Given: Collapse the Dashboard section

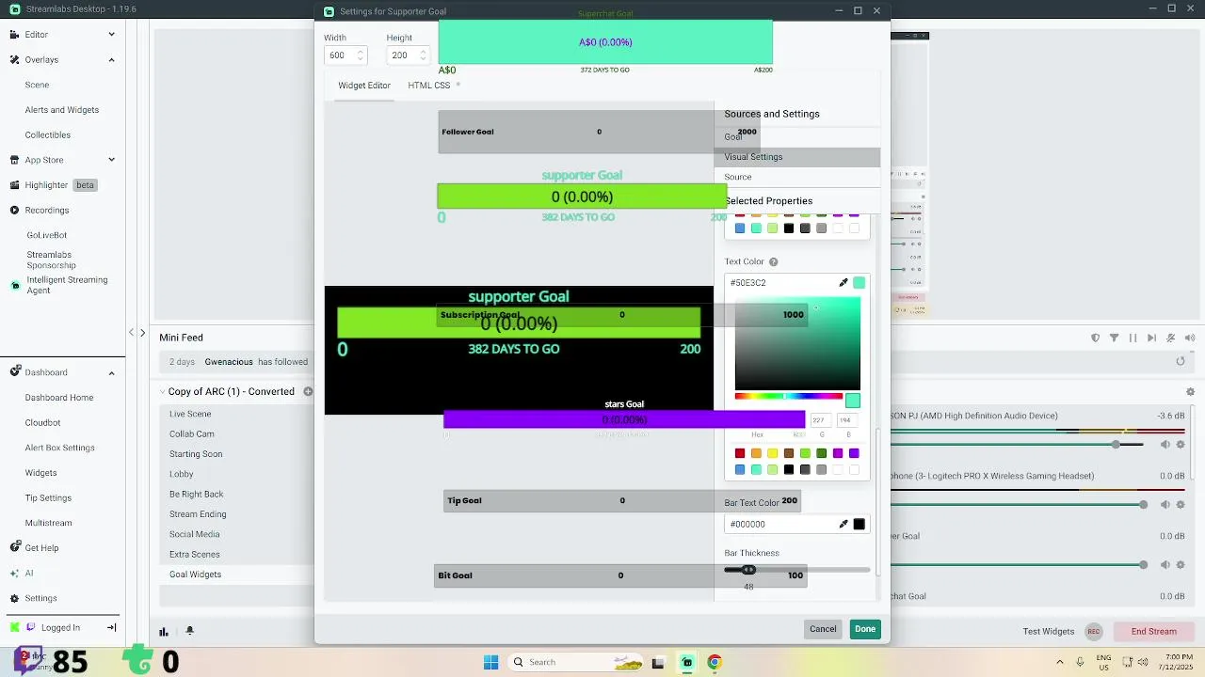Looking at the screenshot, I should (x=111, y=373).
